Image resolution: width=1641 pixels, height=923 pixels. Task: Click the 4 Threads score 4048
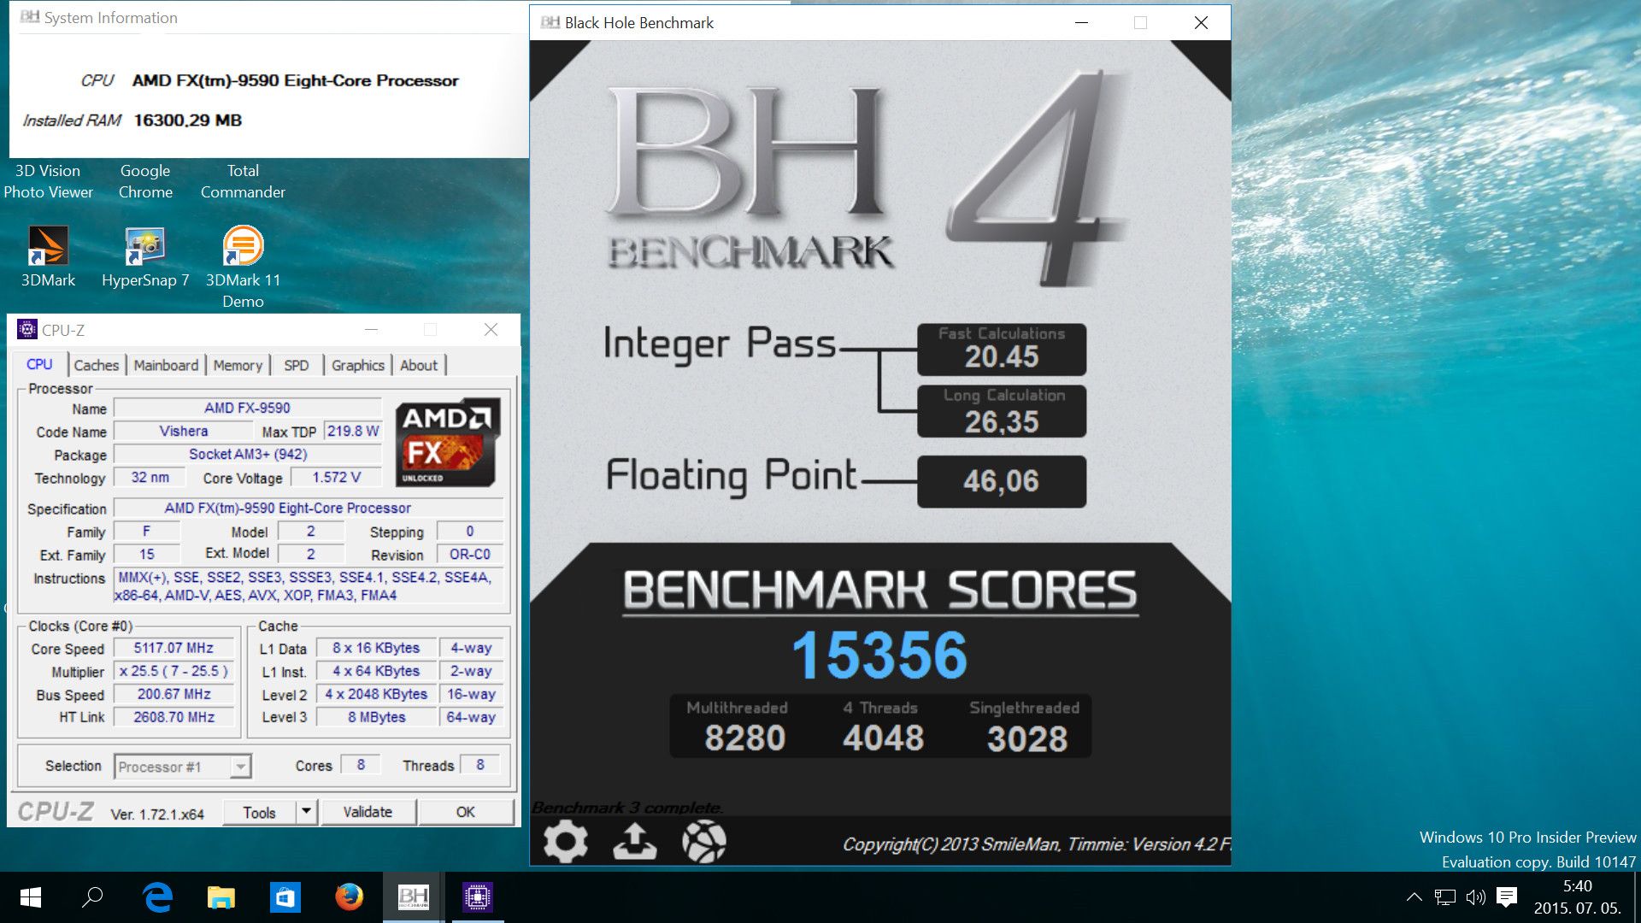(883, 738)
